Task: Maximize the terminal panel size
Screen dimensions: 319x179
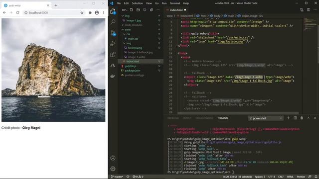Action: point(309,118)
